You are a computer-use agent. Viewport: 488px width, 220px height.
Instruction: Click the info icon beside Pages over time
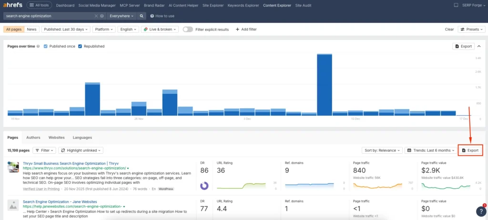coord(38,46)
